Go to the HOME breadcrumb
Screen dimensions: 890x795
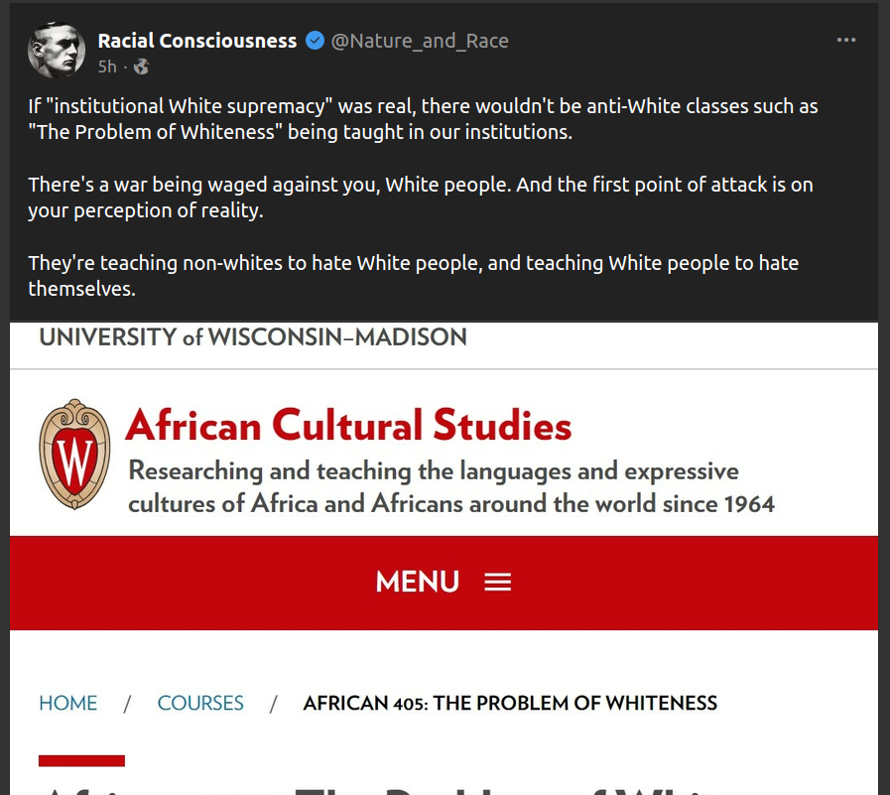(x=67, y=703)
